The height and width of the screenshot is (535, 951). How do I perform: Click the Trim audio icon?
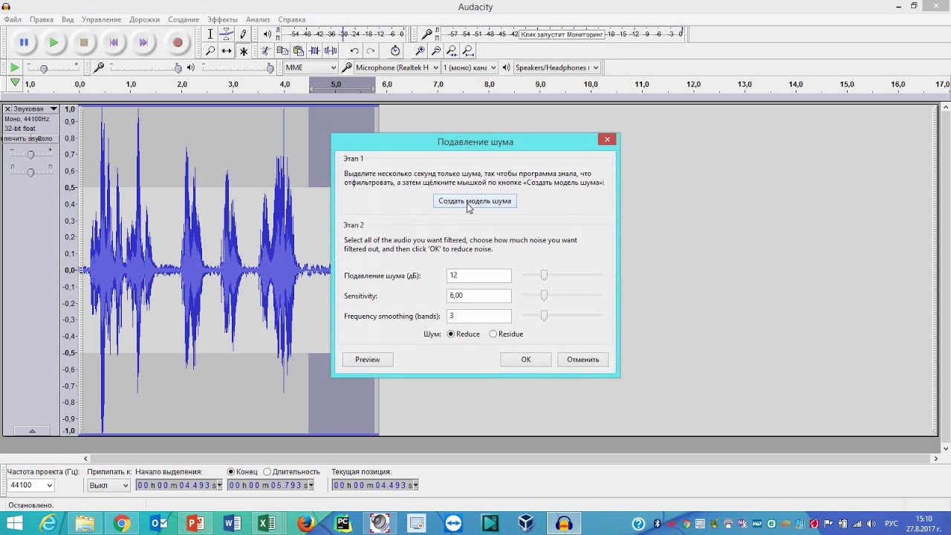[315, 51]
